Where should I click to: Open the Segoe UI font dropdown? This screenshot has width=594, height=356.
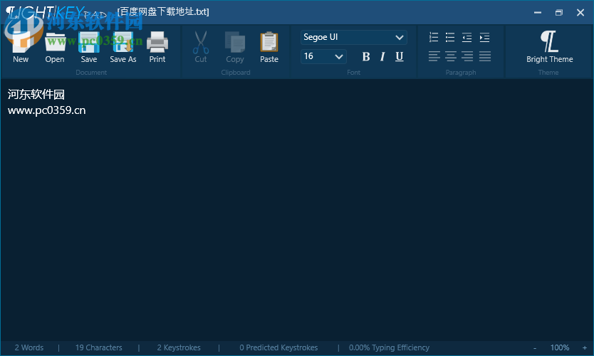(354, 37)
